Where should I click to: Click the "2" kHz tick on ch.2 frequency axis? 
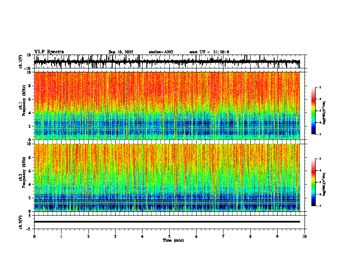30,198
